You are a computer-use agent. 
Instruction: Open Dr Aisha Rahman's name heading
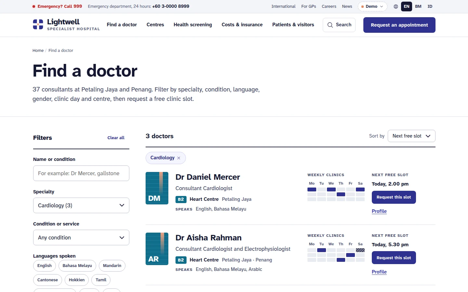(x=208, y=238)
